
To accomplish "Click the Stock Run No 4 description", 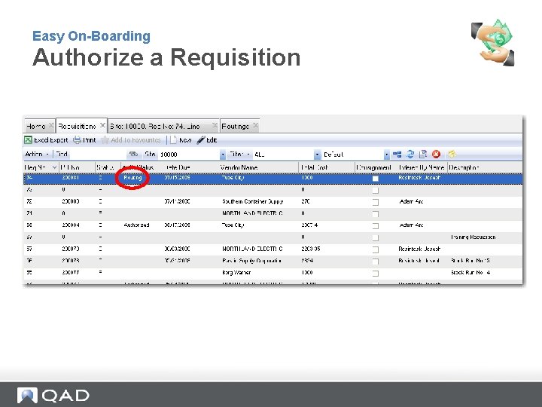I will point(470,273).
